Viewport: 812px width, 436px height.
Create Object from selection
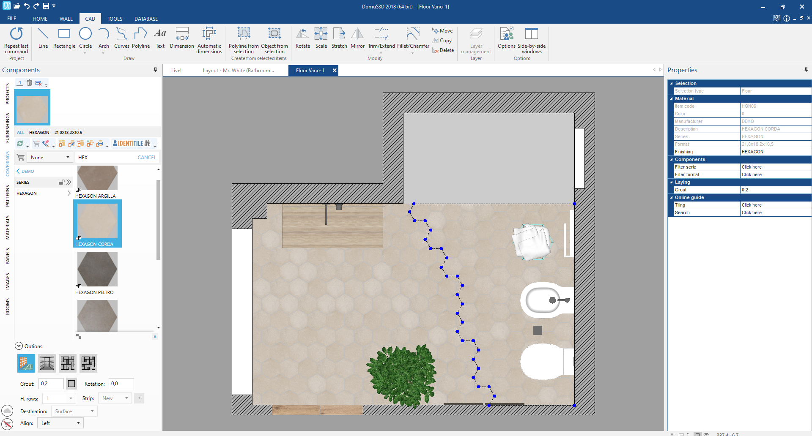[x=274, y=41]
